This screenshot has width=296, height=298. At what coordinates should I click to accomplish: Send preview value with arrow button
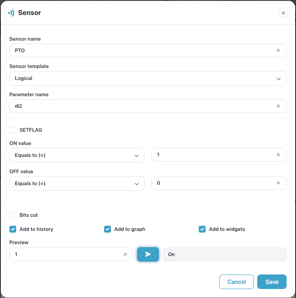point(148,254)
